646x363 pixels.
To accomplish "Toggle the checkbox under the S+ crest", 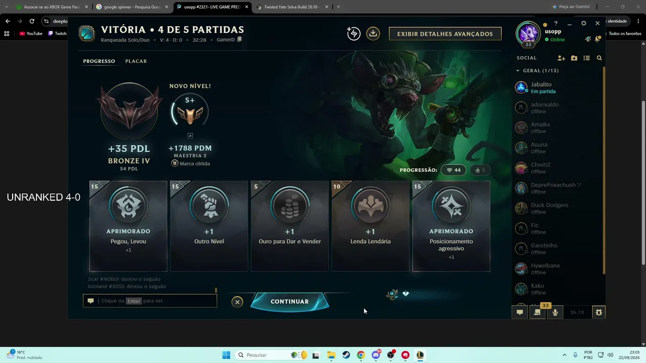I will (x=190, y=136).
